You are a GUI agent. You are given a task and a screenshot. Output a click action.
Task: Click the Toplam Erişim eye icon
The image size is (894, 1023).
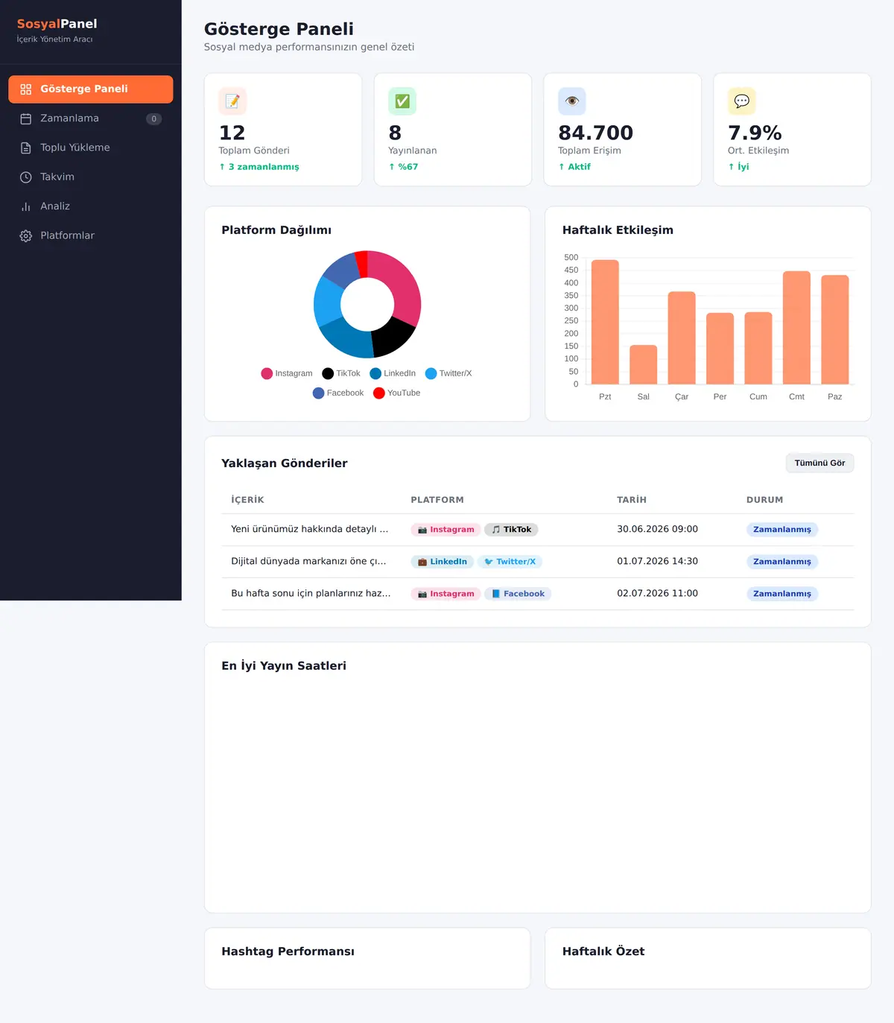[x=572, y=101]
